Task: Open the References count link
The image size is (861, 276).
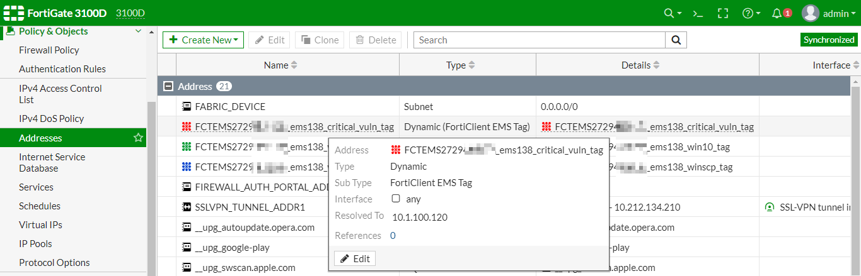Action: point(393,236)
